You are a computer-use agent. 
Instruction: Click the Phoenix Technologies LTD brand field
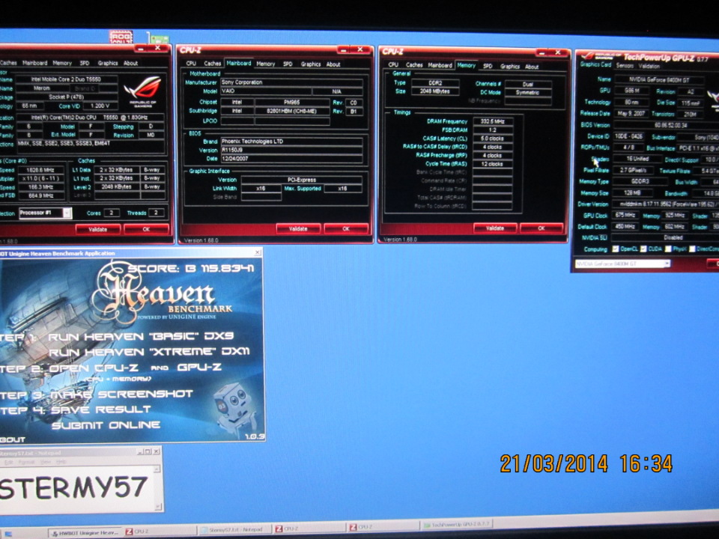[x=291, y=141]
